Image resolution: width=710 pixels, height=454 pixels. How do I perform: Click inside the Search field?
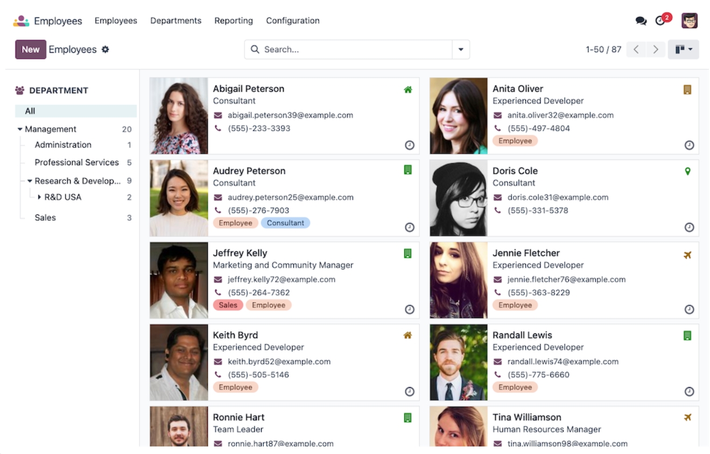point(350,49)
